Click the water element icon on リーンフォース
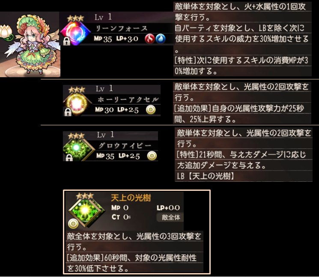The width and height of the screenshot is (319, 277). point(161,39)
